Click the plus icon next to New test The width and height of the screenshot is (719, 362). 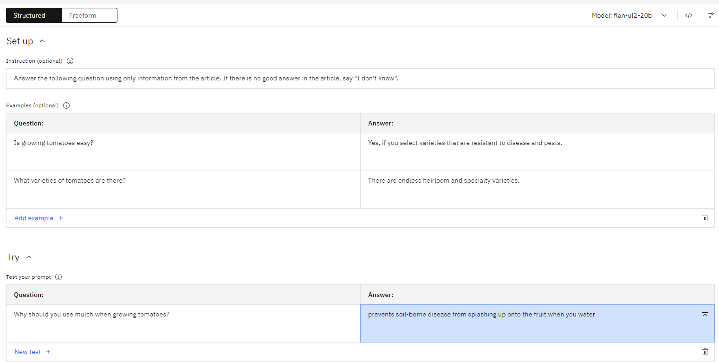point(48,352)
